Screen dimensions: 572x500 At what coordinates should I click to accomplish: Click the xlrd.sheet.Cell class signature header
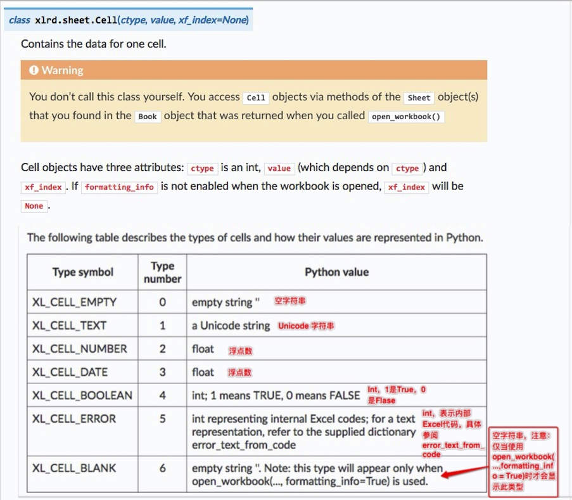point(129,20)
